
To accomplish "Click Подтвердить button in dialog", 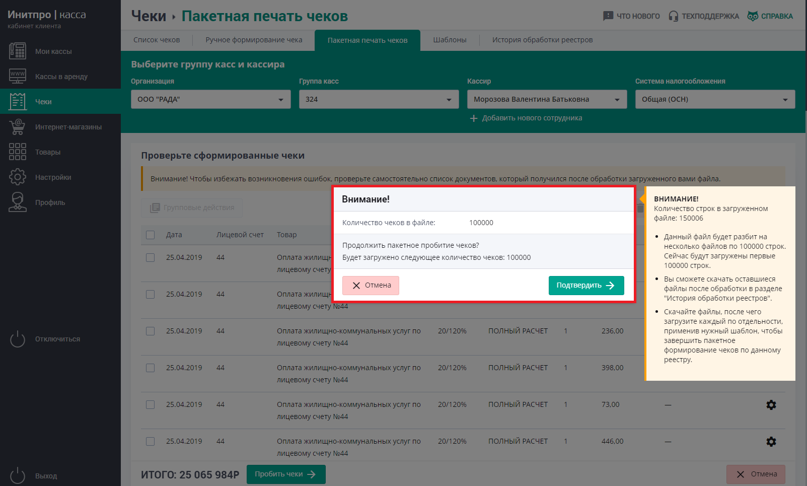I will tap(586, 286).
